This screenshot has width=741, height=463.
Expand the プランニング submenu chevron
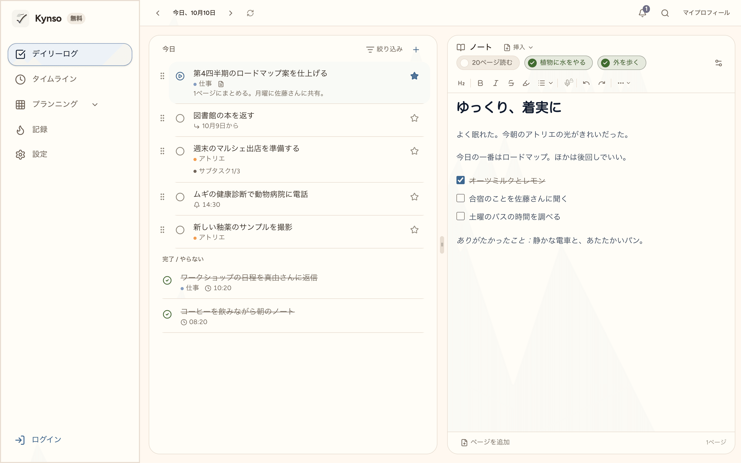pos(95,104)
